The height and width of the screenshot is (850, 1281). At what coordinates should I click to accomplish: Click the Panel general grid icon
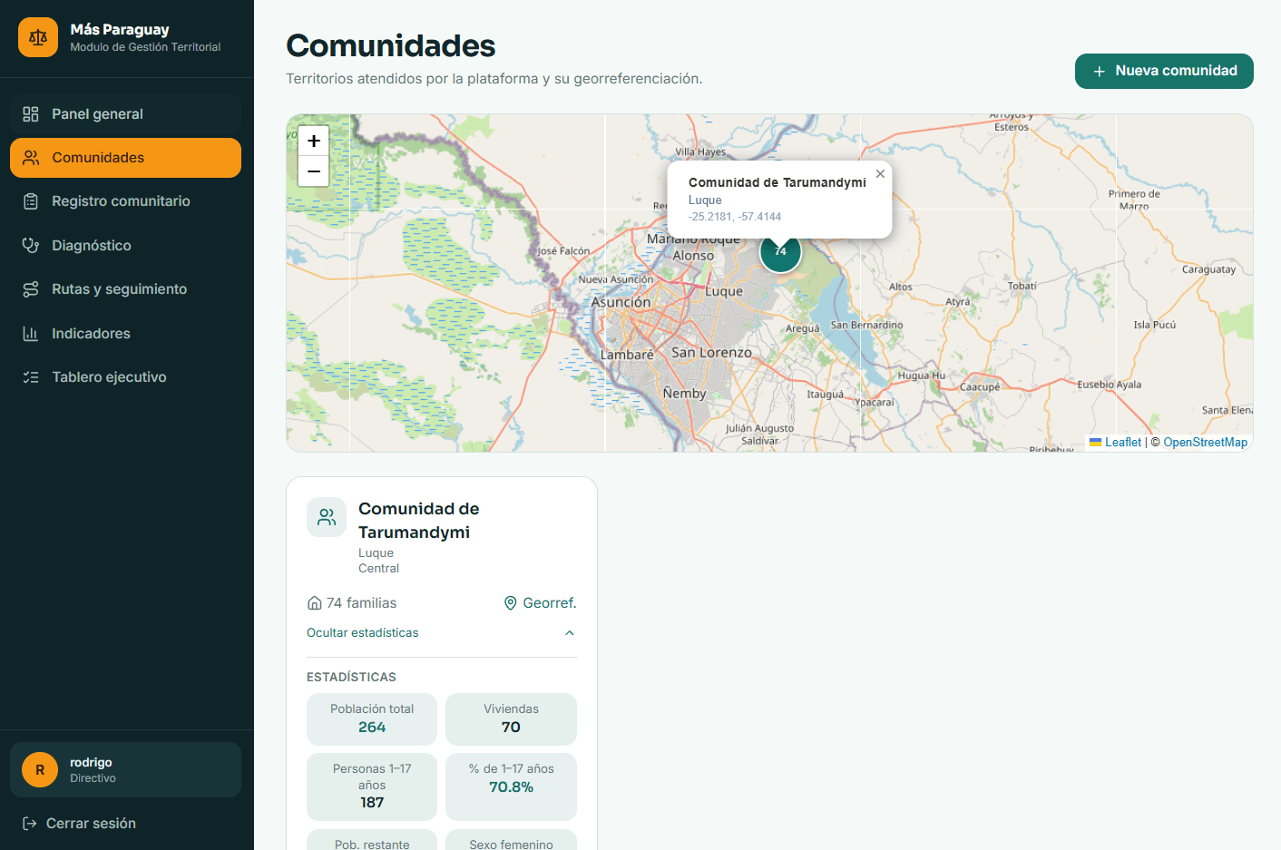[31, 114]
